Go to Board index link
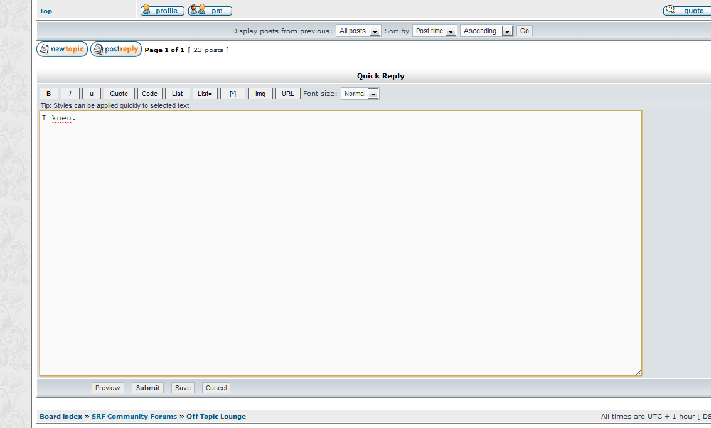This screenshot has width=711, height=428. 61,416
